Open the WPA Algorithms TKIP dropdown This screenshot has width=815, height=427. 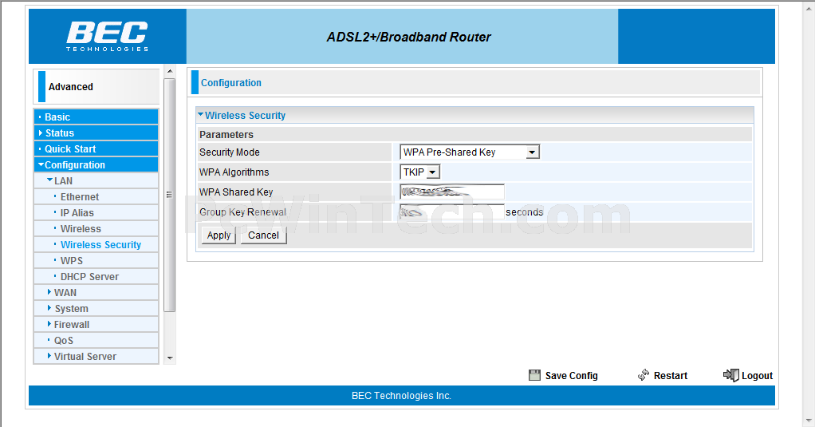point(420,172)
